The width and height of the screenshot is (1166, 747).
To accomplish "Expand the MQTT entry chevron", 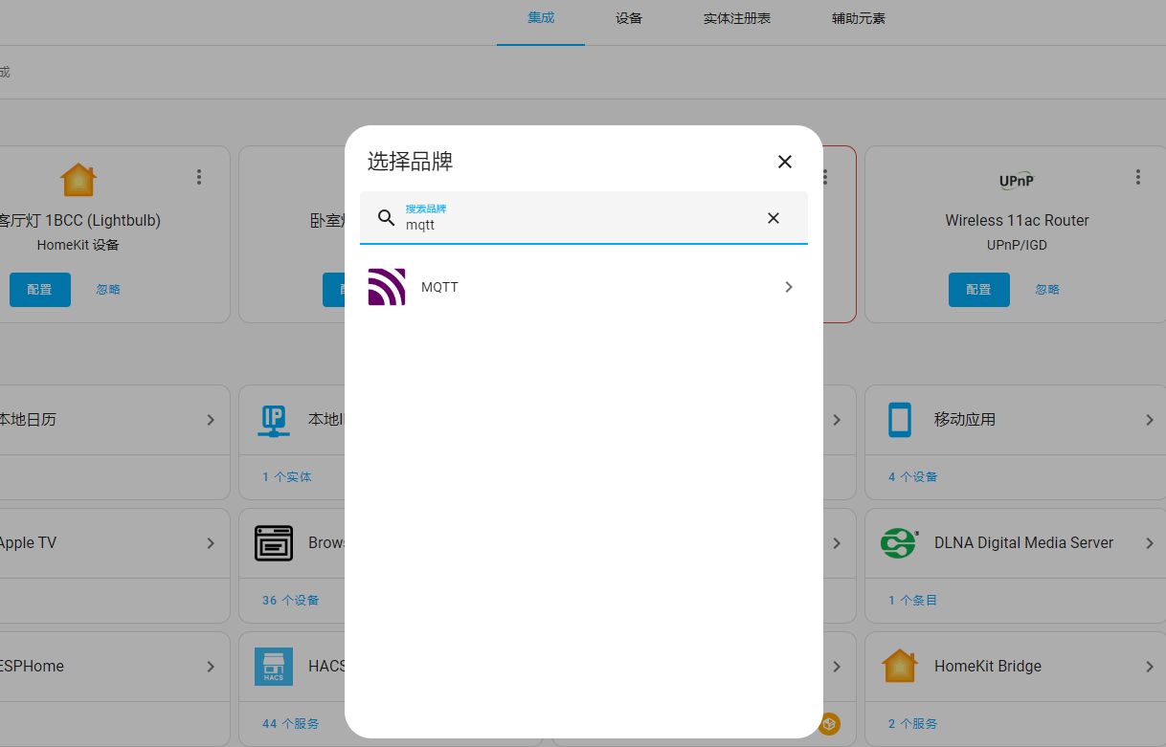I will [x=789, y=287].
